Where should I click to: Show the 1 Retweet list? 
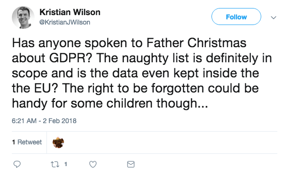27,142
